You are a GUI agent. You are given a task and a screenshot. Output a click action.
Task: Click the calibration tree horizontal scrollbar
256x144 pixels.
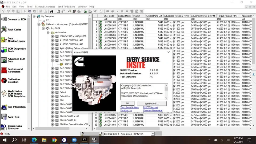pyautogui.click(x=52, y=129)
